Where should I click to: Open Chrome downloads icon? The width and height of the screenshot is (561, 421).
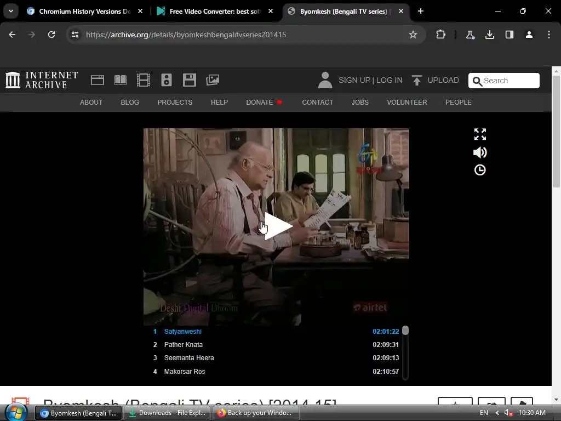(489, 35)
